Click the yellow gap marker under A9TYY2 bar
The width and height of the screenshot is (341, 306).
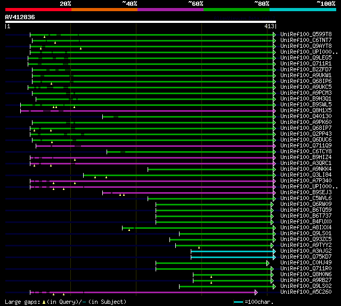coord(199,247)
